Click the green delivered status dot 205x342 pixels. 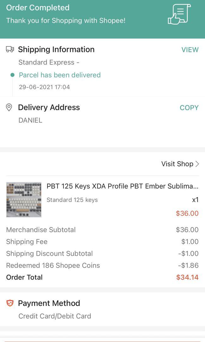point(13,75)
